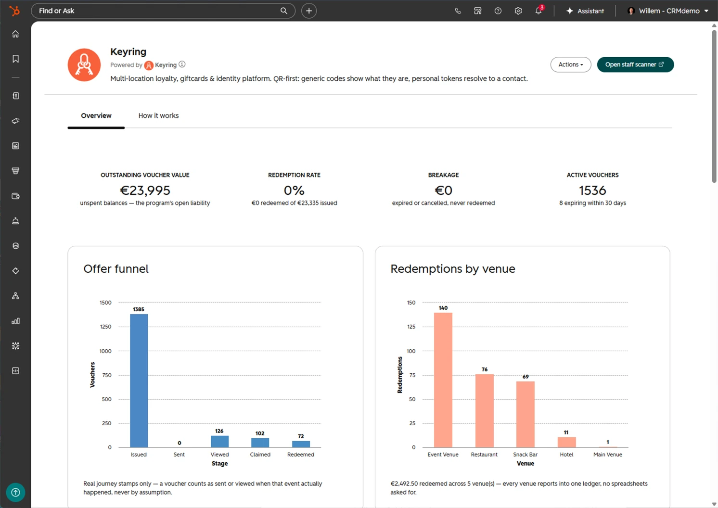
Task: Open the Marketplace storefront icon
Action: [478, 11]
